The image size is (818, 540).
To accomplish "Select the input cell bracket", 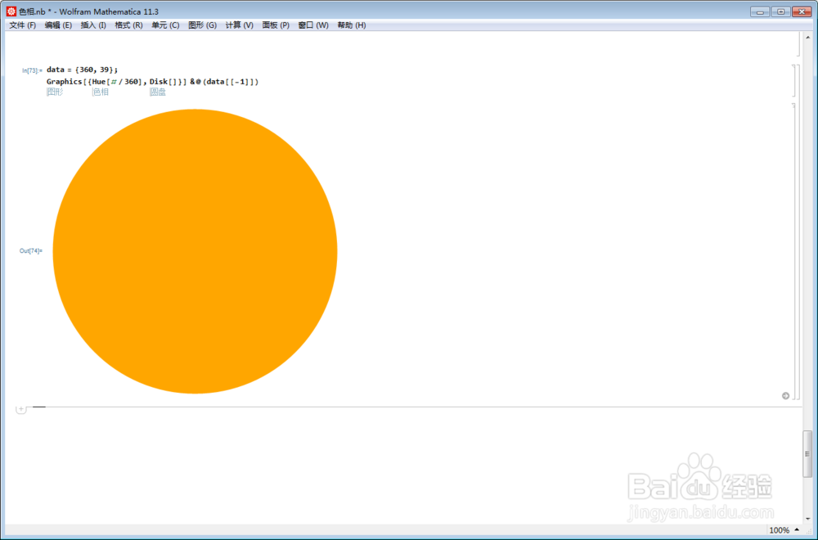I will [x=794, y=81].
